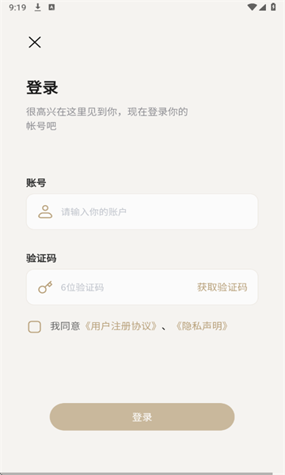285x475 pixels.
Task: Tap the 账号 field label
Action: coord(36,183)
